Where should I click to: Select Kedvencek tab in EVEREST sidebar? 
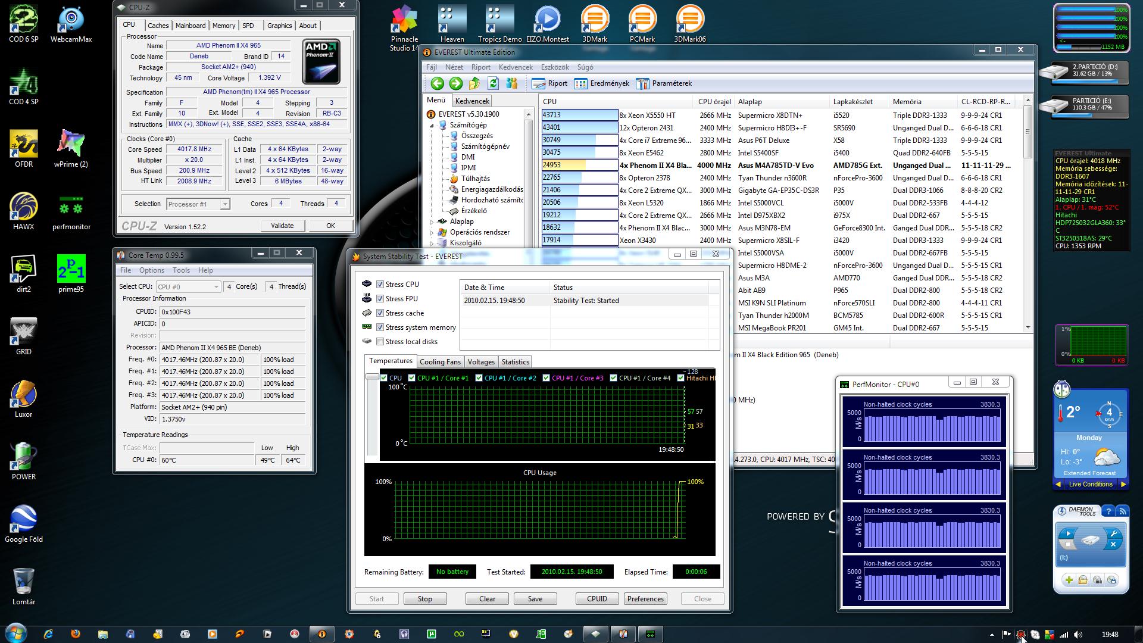pyautogui.click(x=472, y=101)
